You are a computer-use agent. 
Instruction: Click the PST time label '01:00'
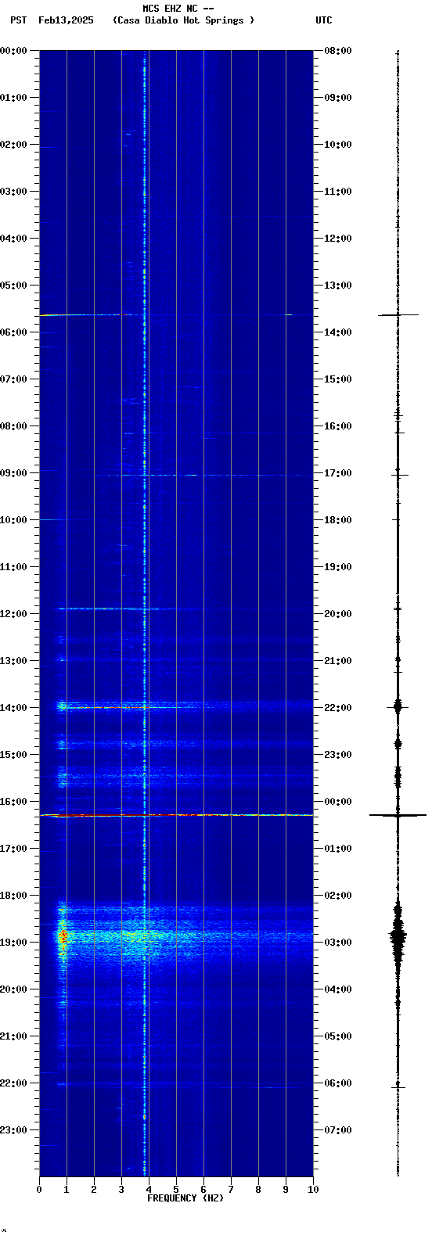13,98
